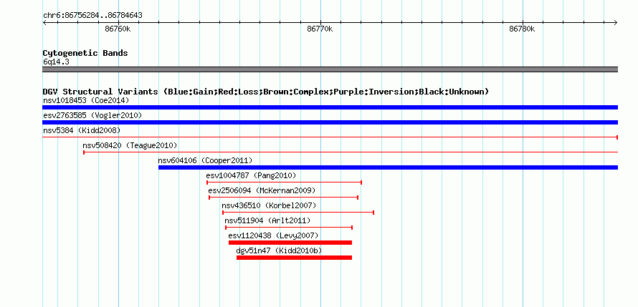Select the thick red dgv51n47 loss bar
This screenshot has width=638, height=307.
(x=294, y=258)
